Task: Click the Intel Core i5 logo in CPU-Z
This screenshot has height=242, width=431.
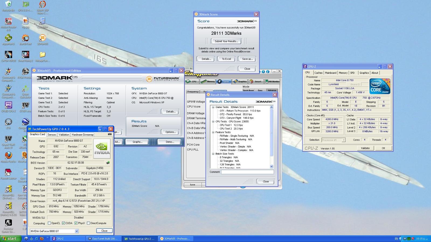Action: point(380,86)
